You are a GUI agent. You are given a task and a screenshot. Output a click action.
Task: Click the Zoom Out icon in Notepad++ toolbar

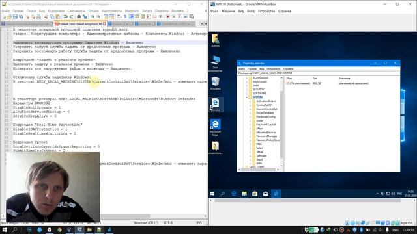coord(98,16)
